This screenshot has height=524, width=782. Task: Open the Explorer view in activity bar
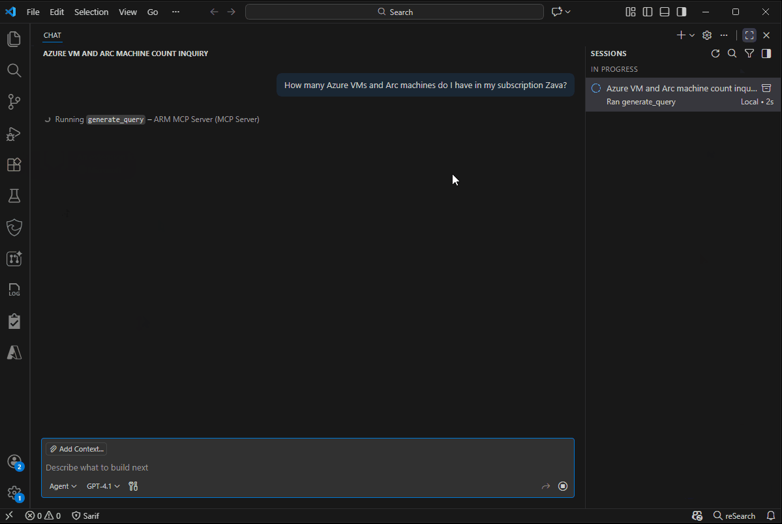coord(14,39)
